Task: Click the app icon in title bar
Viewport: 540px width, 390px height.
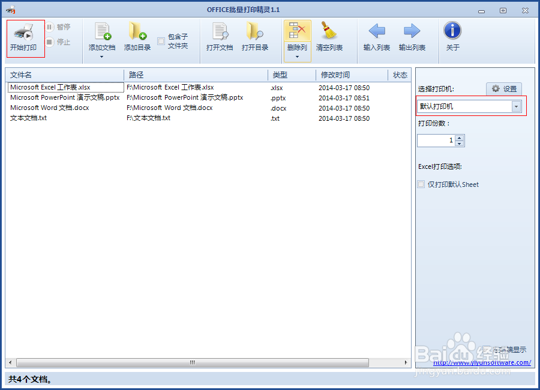Action: pos(11,9)
